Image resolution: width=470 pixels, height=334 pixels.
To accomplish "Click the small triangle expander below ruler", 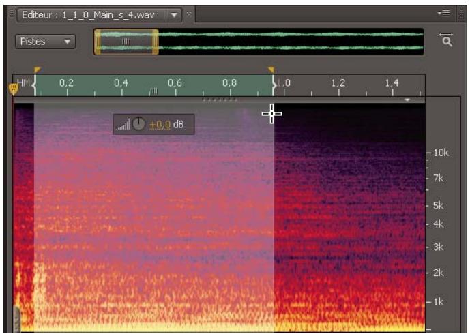I will (x=407, y=100).
